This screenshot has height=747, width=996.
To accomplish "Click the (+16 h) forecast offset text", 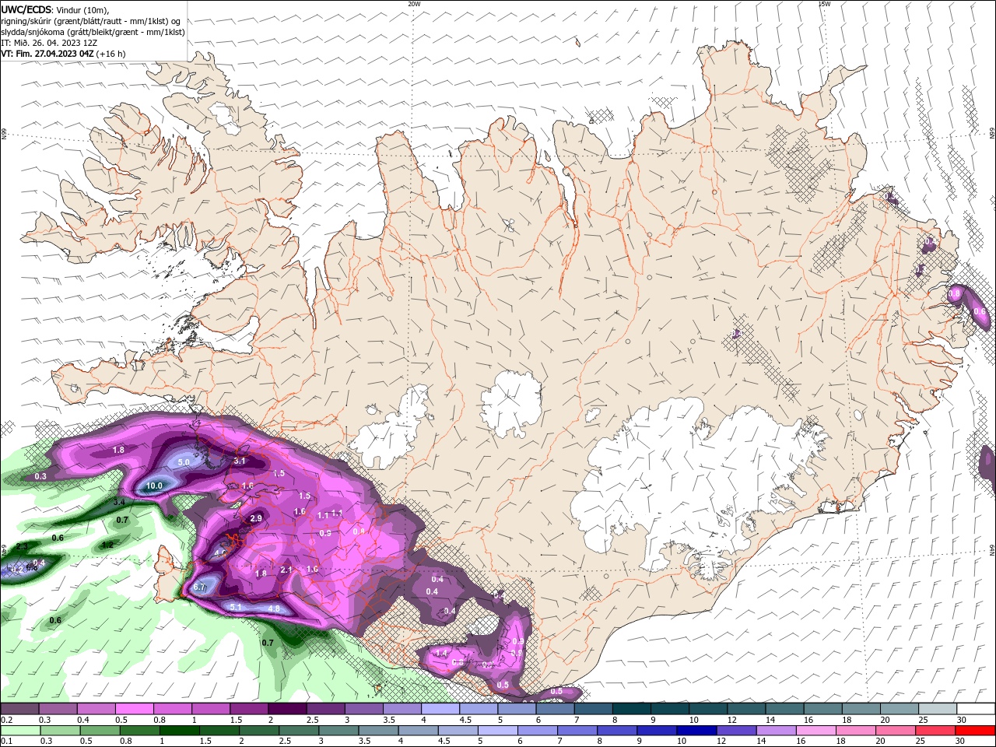I will [111, 54].
